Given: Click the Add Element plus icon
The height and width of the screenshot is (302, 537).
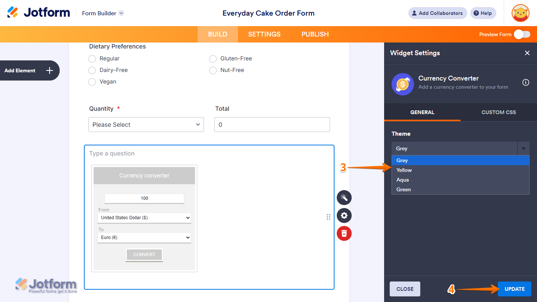Looking at the screenshot, I should coord(49,70).
